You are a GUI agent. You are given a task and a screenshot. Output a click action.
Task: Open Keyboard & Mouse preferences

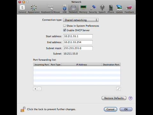tap(51, 9)
